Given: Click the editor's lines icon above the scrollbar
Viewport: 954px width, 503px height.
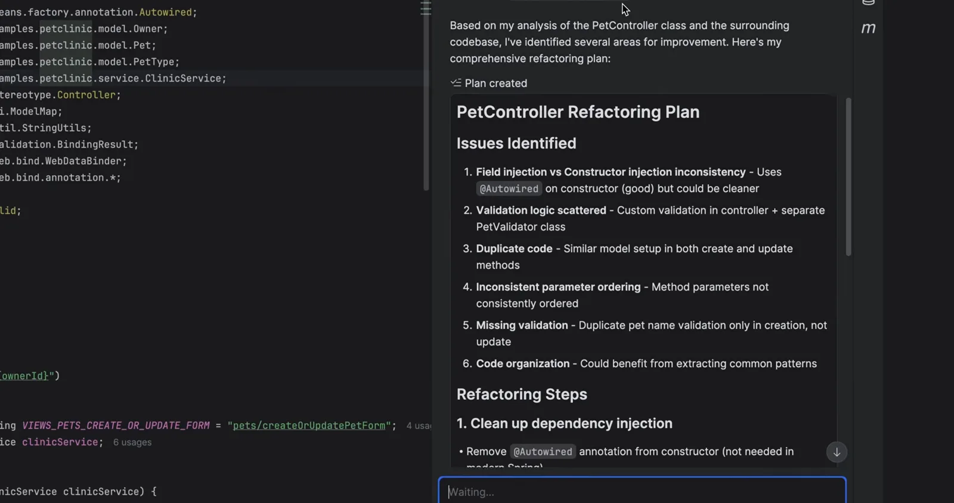Looking at the screenshot, I should click(x=426, y=8).
